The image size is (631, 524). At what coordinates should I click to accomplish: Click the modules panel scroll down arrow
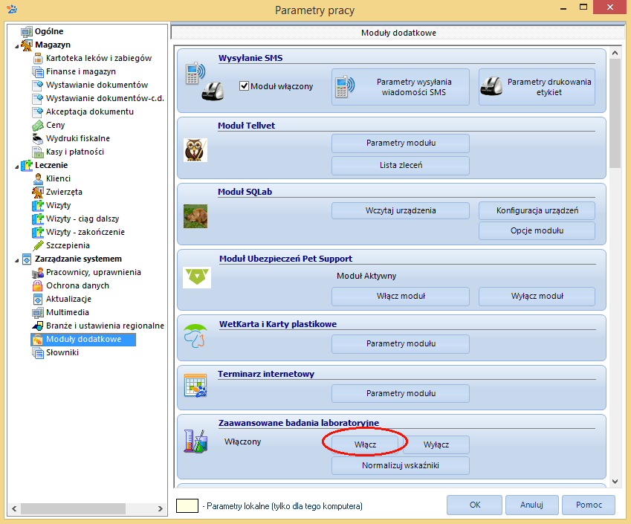[x=615, y=482]
